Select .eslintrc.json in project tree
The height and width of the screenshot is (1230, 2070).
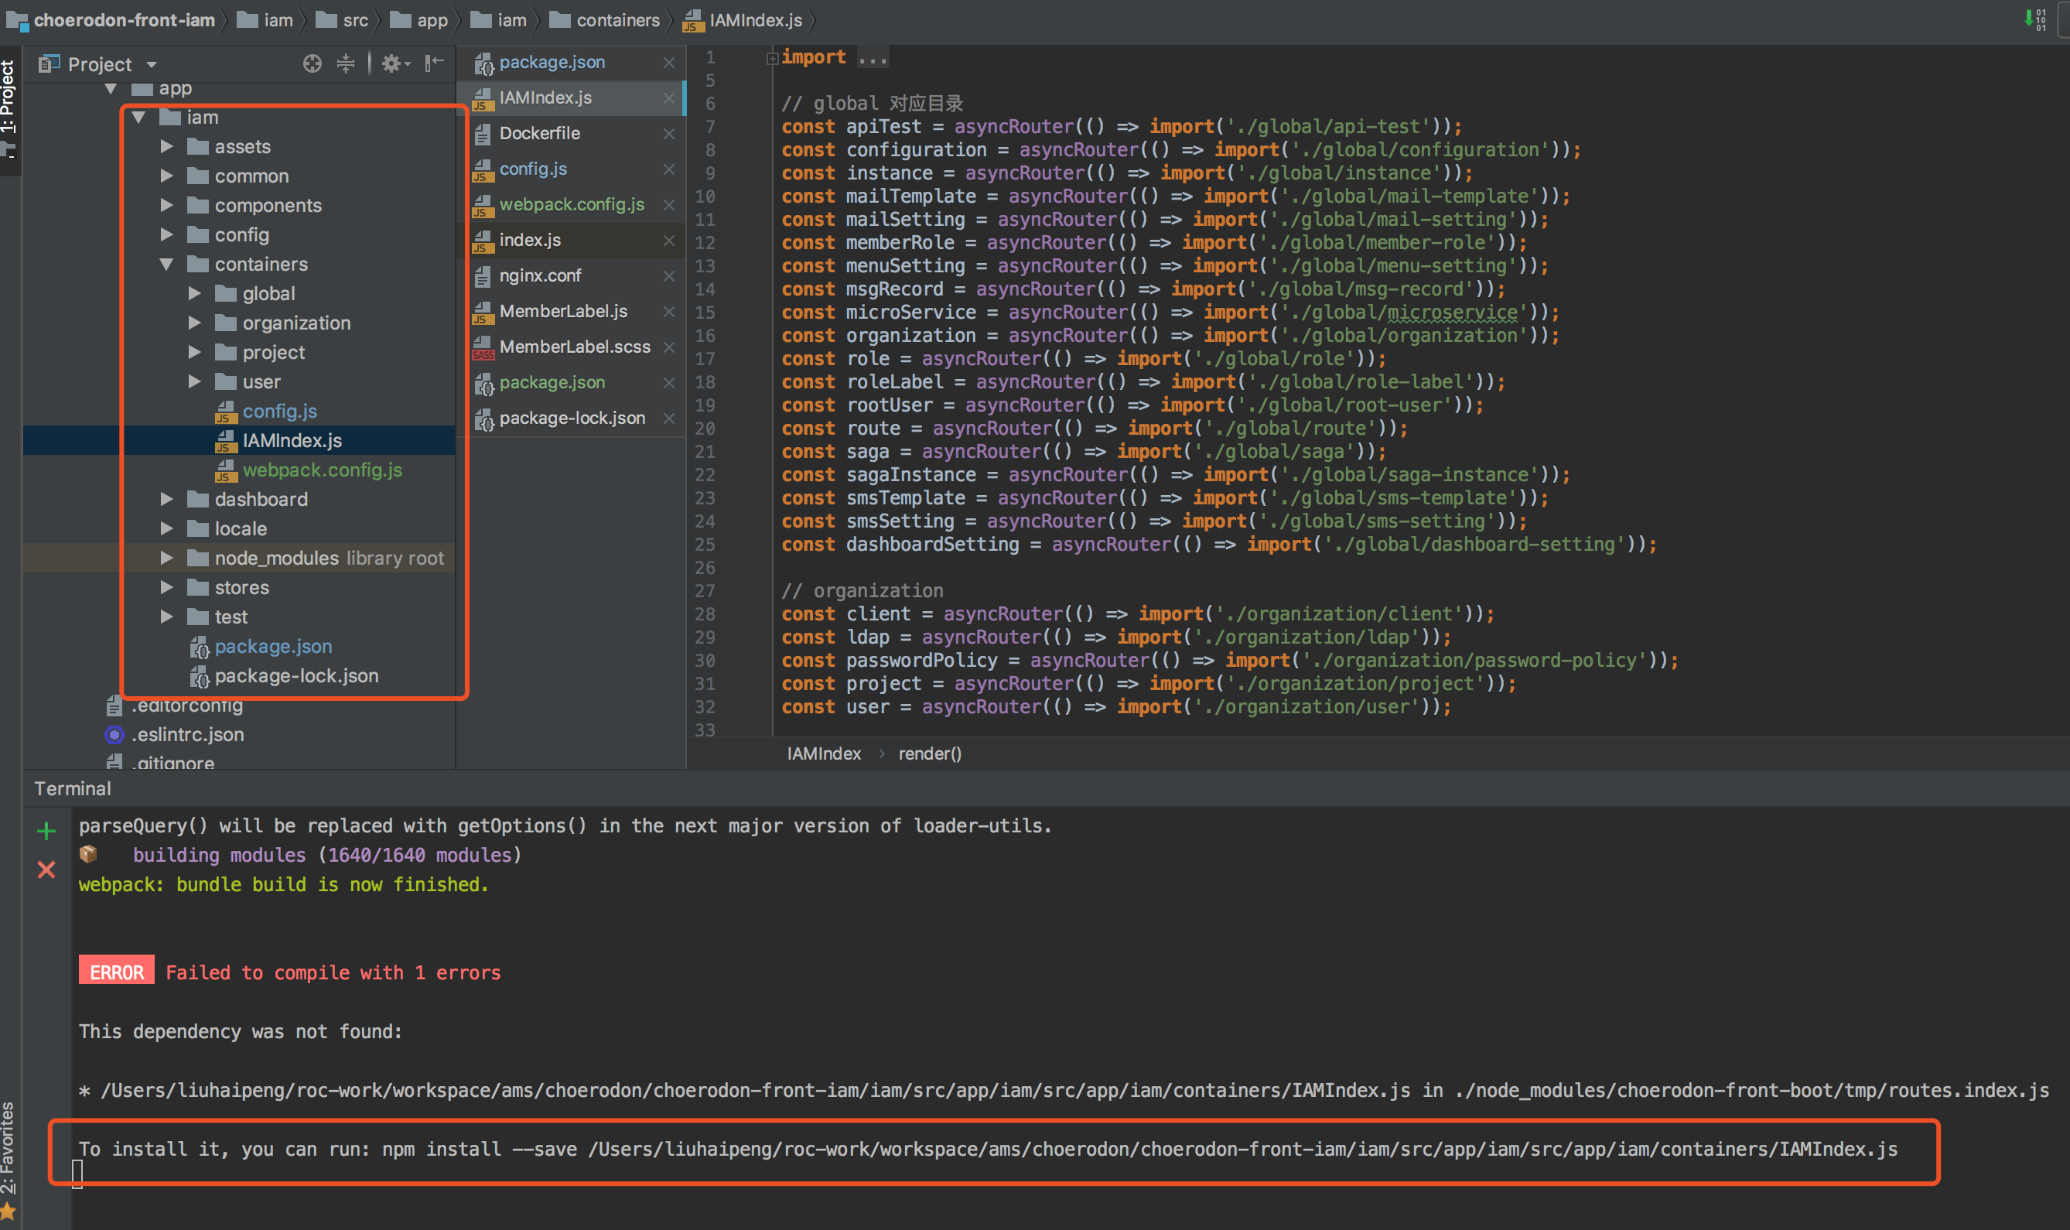coord(186,734)
